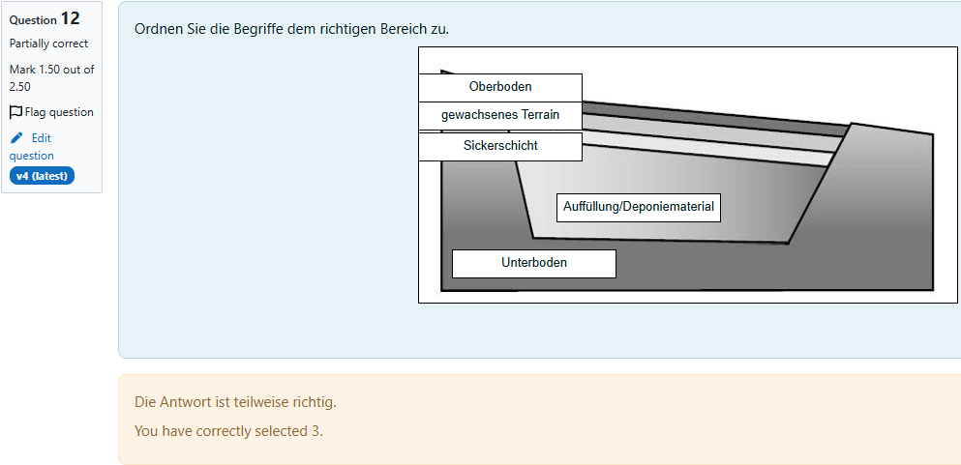Select the Auffüllung/Deponiematerial label
The height and width of the screenshot is (465, 961).
[638, 208]
